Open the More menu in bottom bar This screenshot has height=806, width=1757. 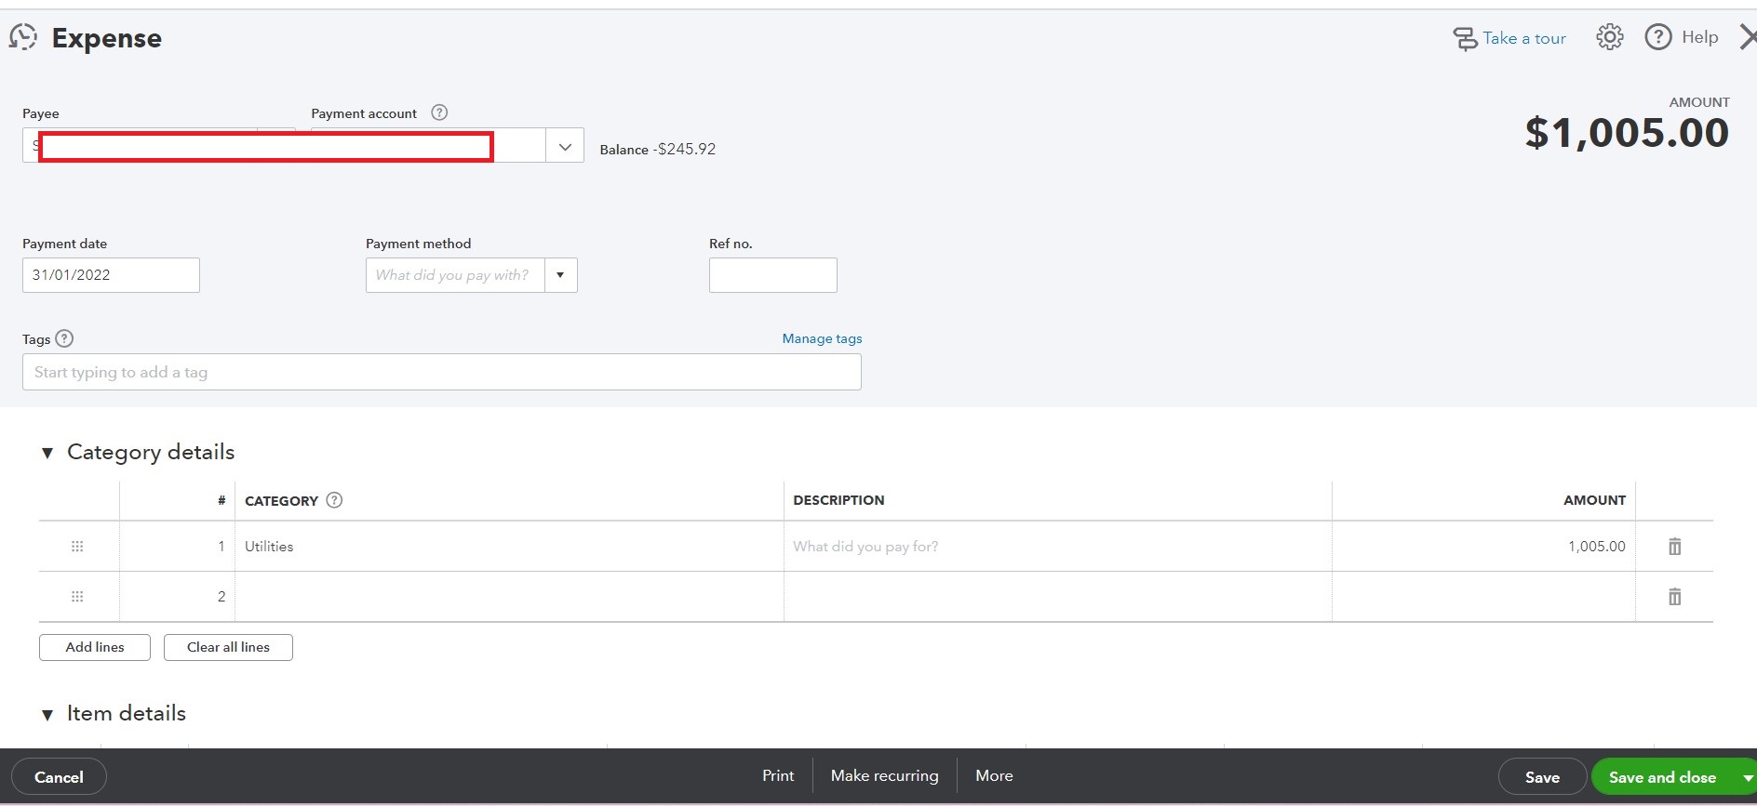coord(994,775)
